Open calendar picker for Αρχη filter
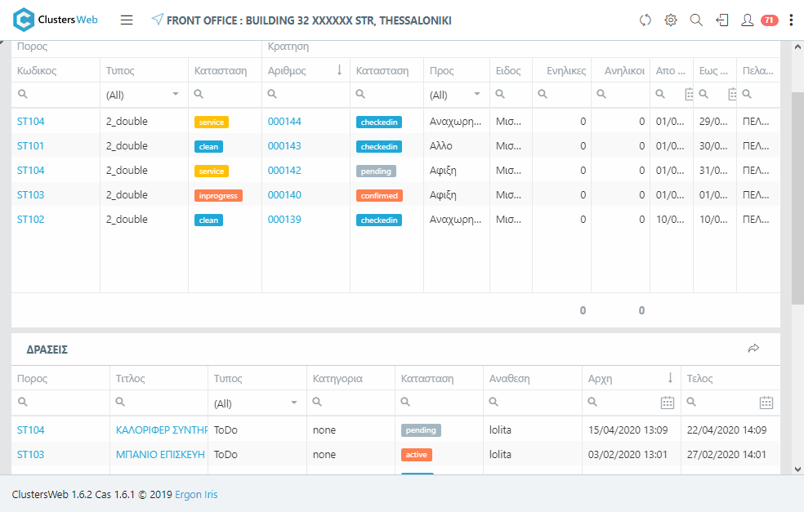The width and height of the screenshot is (804, 512). [x=668, y=403]
